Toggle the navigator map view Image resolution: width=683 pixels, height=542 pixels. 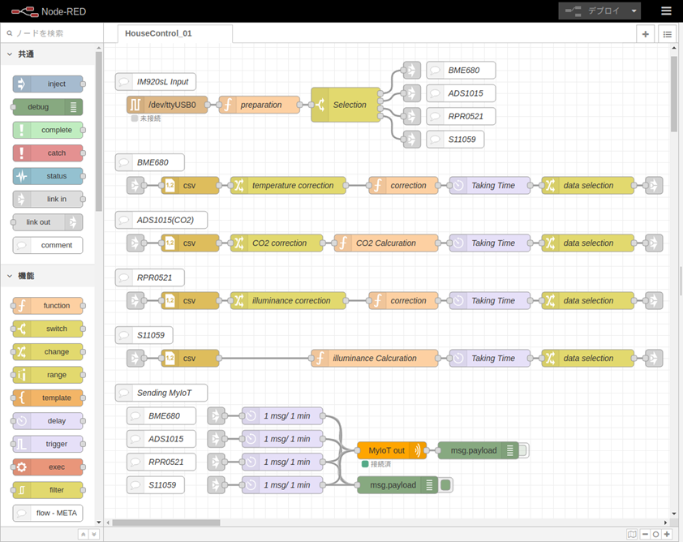pyautogui.click(x=632, y=534)
